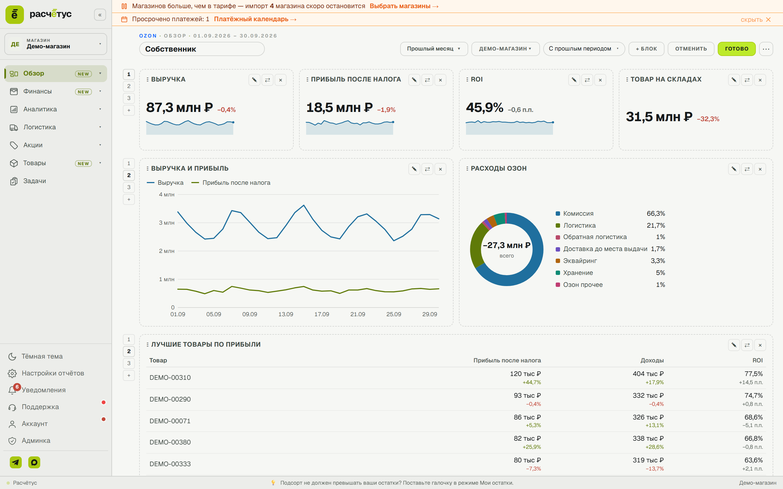The width and height of the screenshot is (783, 489).
Task: Open the С прошлым периодом comparison dropdown
Action: (584, 49)
